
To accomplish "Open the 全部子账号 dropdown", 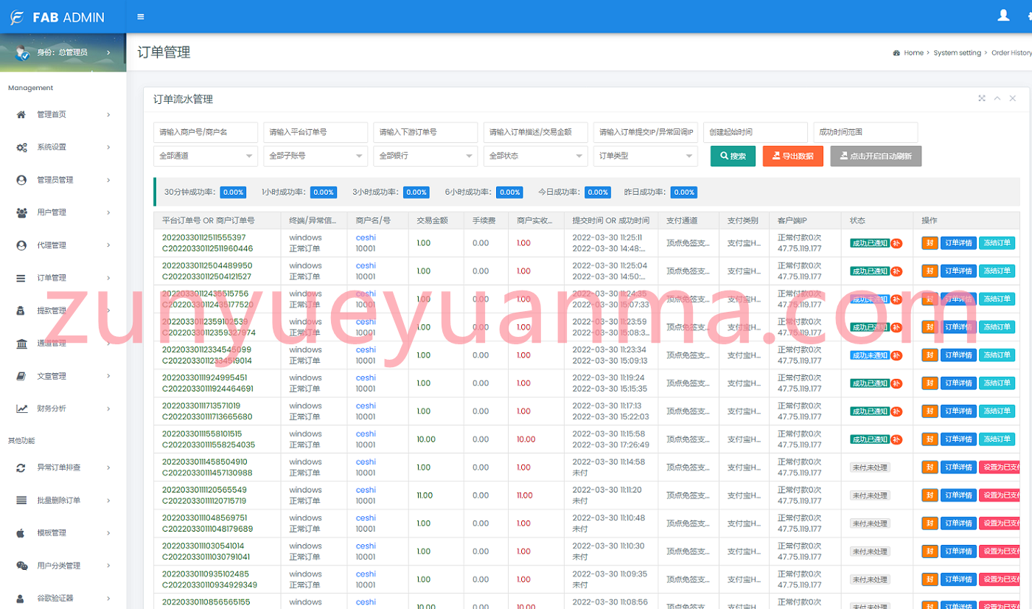I will click(x=315, y=156).
